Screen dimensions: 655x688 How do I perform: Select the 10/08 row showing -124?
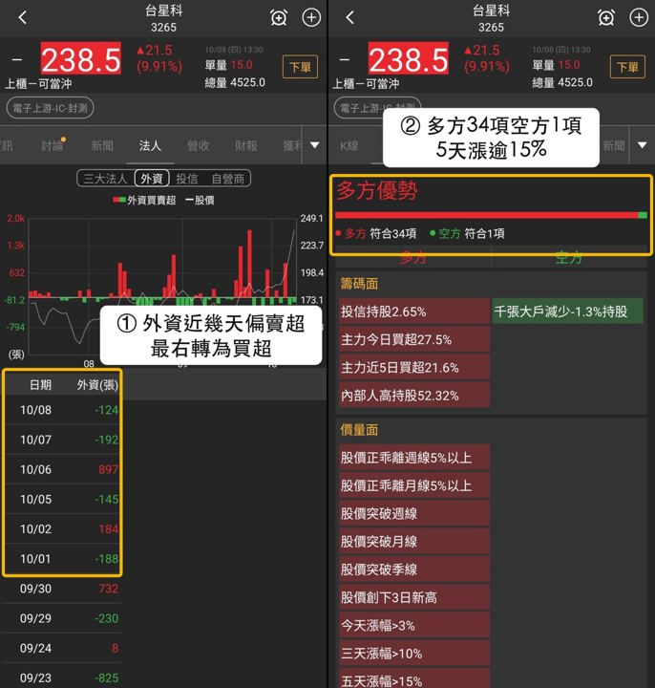tap(62, 410)
